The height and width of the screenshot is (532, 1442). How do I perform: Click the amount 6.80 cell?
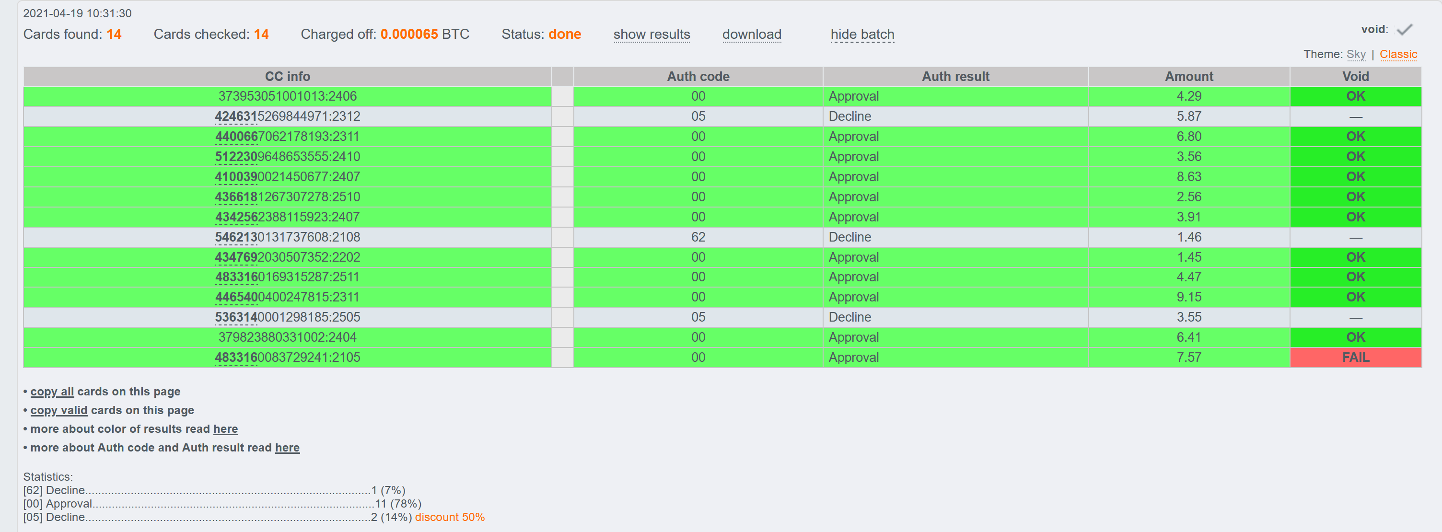(x=1189, y=137)
